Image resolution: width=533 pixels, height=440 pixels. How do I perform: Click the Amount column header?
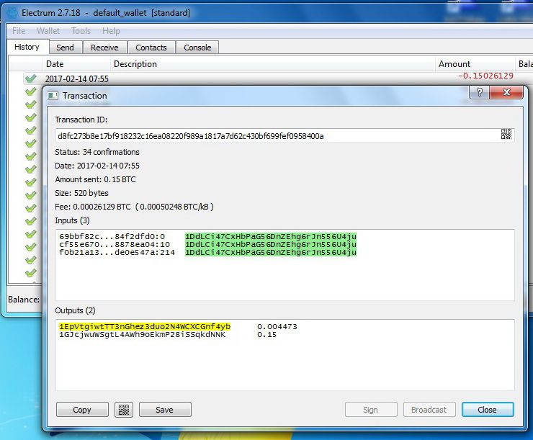(x=475, y=64)
